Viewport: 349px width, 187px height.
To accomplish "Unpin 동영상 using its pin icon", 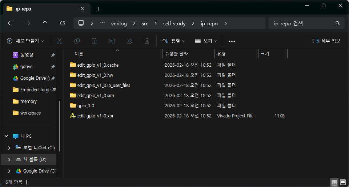I will pyautogui.click(x=53, y=55).
